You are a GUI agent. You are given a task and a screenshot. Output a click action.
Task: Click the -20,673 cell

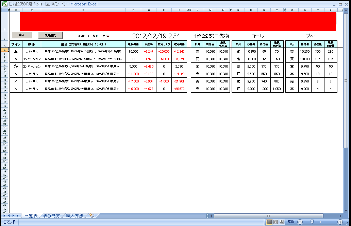[x=179, y=89]
